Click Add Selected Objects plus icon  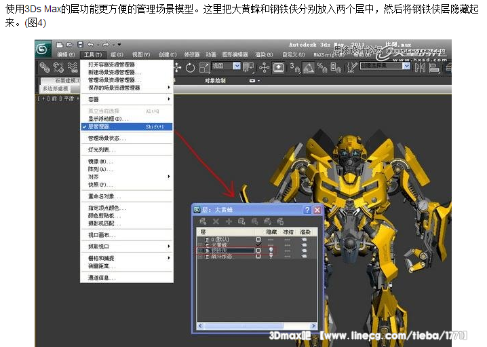click(229, 221)
